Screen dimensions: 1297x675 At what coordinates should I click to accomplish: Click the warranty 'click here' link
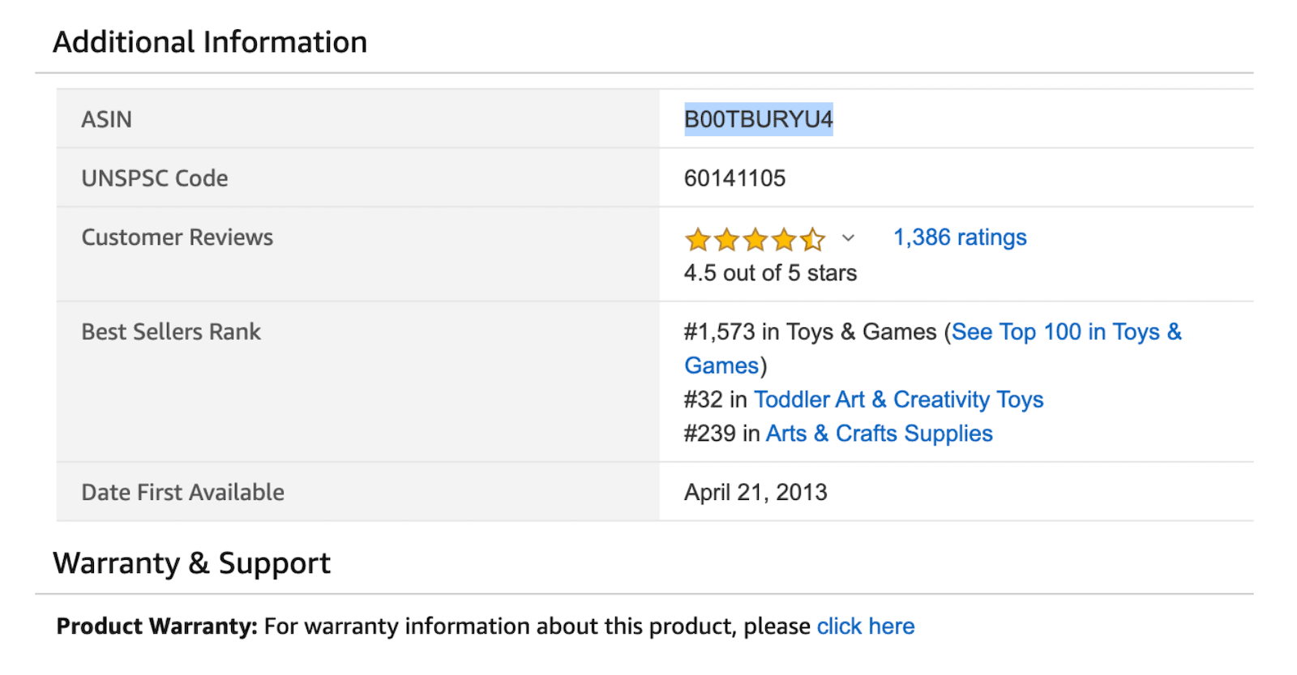[865, 626]
